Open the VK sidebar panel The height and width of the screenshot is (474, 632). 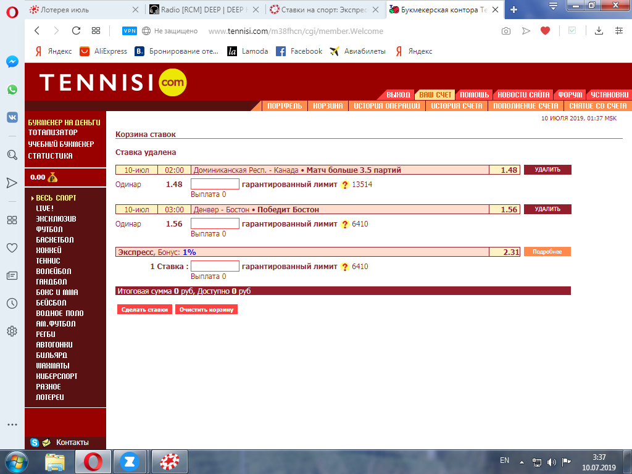[12, 117]
